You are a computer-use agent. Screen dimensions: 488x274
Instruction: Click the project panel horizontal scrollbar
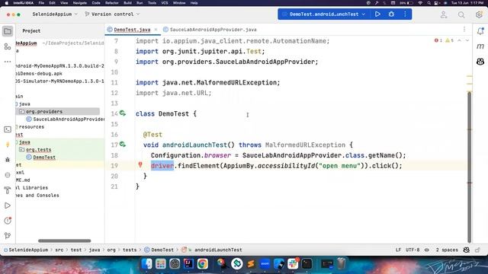tap(64, 241)
